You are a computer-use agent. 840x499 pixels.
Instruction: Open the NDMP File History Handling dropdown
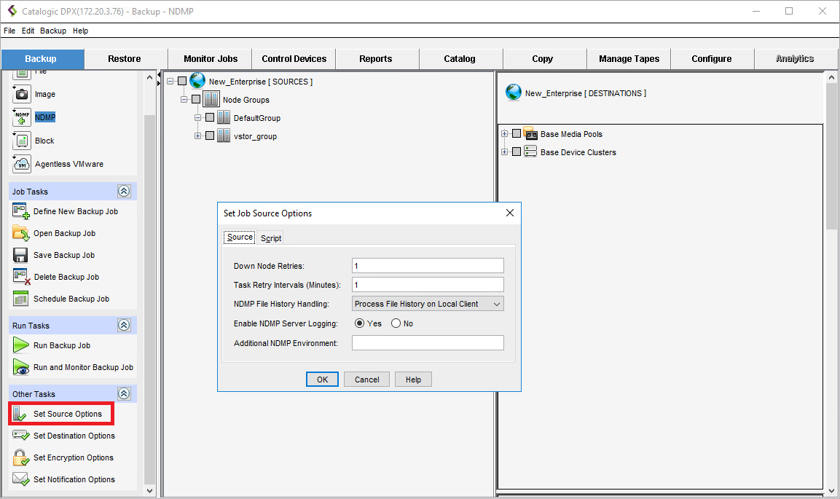click(428, 304)
